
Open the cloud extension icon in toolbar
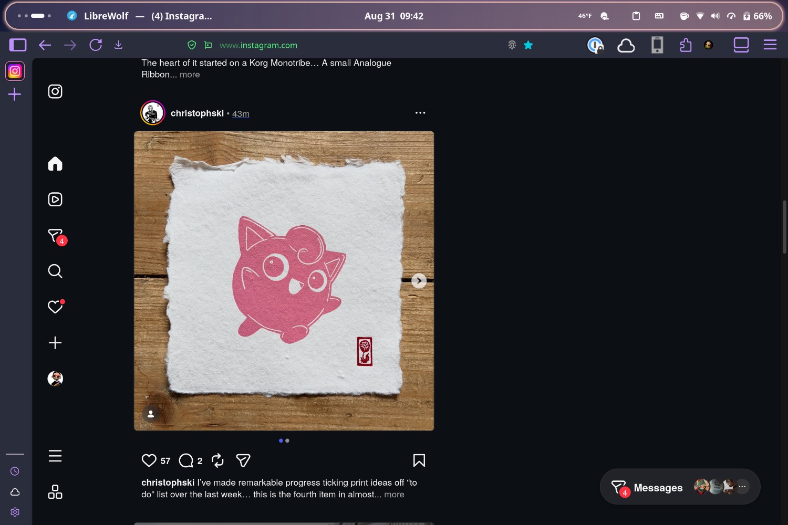point(626,46)
